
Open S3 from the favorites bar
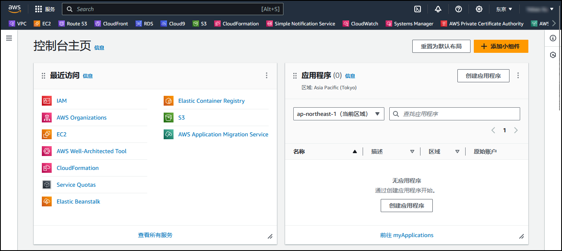[200, 24]
